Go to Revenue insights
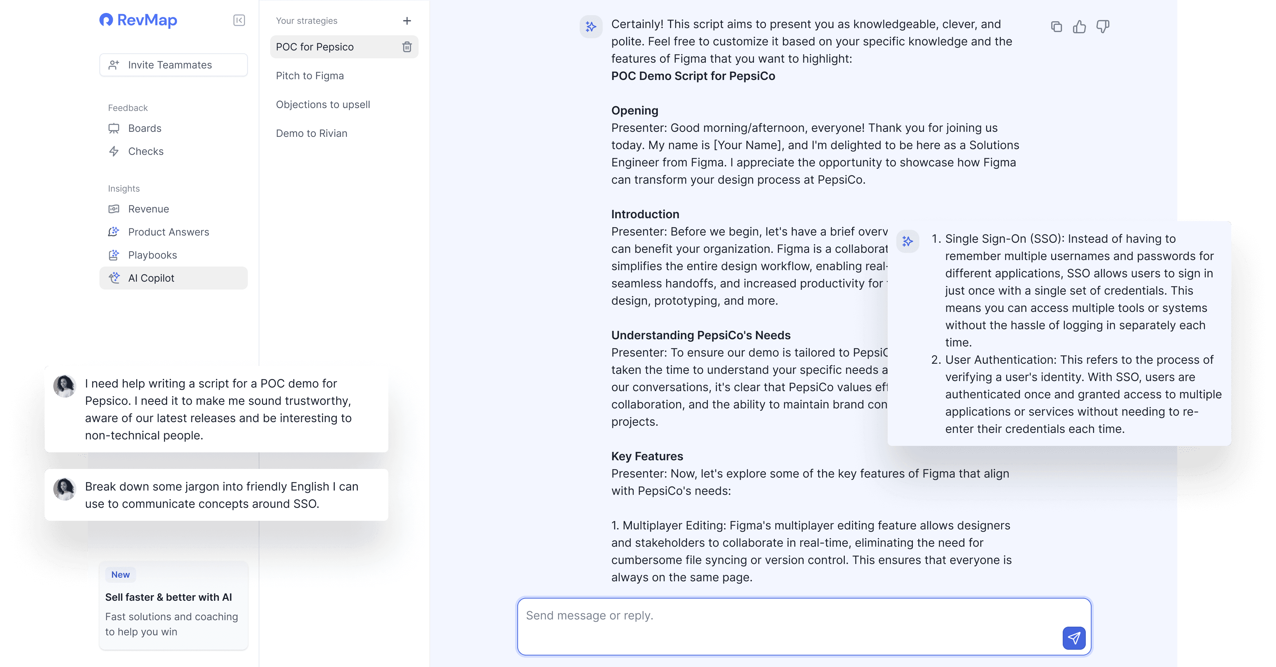Image resolution: width=1276 pixels, height=667 pixels. (173, 209)
